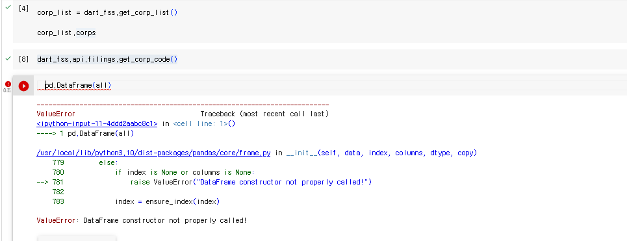Run the pd.DataFrame(all) cell
Image resolution: width=627 pixels, height=241 pixels.
23,86
